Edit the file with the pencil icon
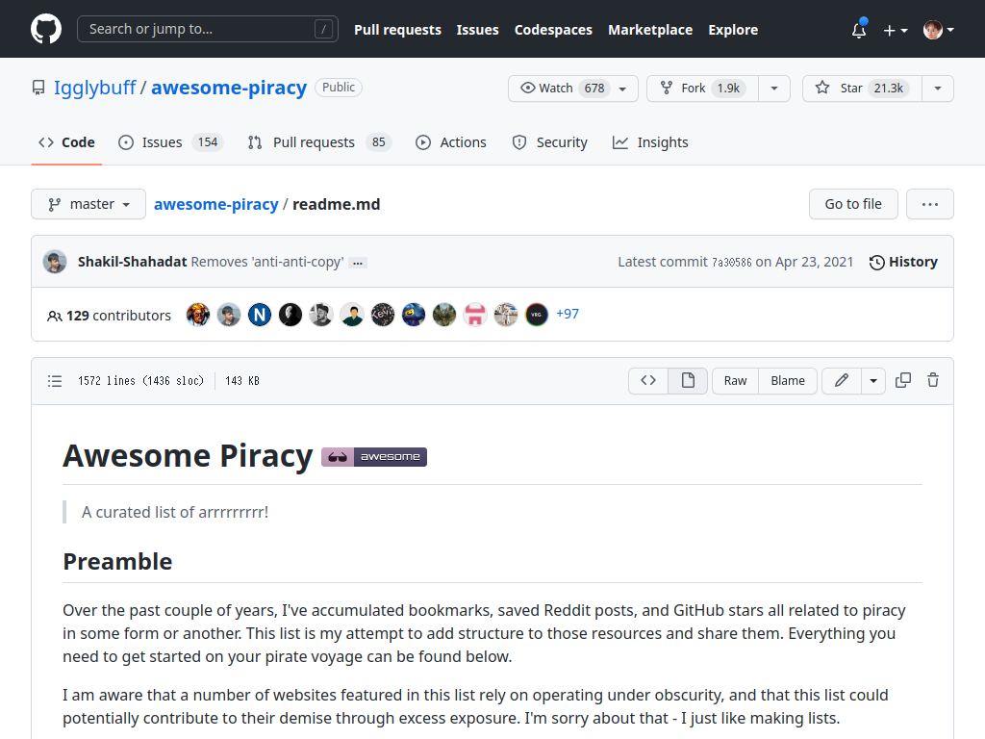The image size is (985, 739). pyautogui.click(x=842, y=380)
